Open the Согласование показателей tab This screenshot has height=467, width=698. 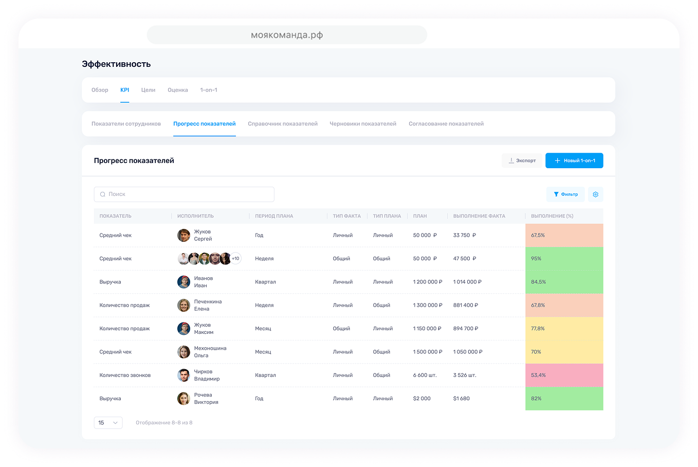[x=446, y=124]
